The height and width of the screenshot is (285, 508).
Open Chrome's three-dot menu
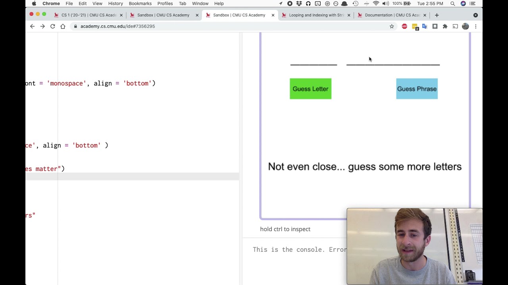click(x=475, y=26)
